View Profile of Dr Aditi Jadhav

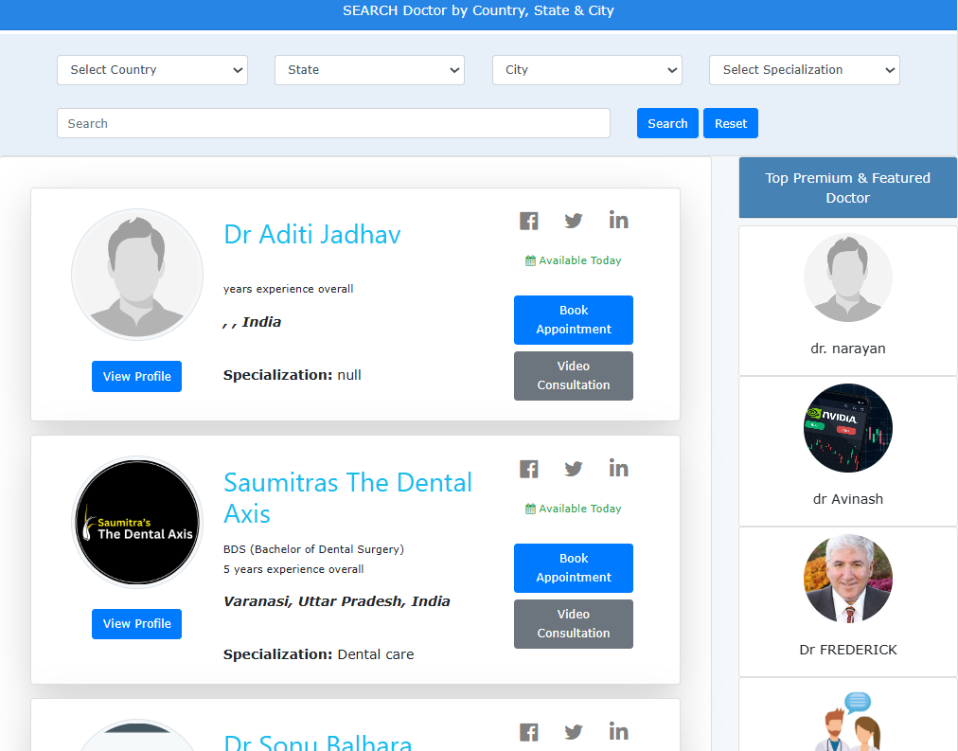pyautogui.click(x=137, y=376)
